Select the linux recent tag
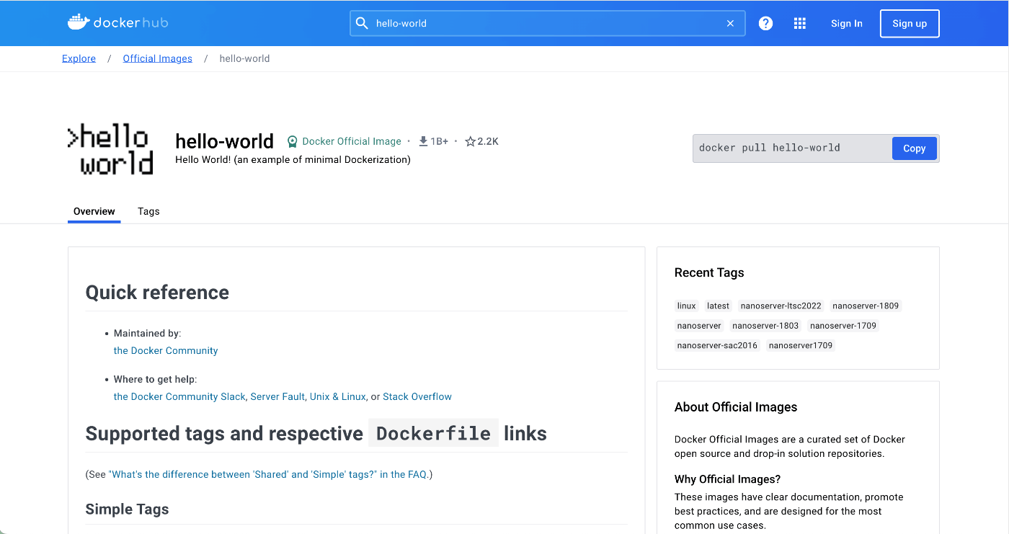1009x534 pixels. point(686,306)
